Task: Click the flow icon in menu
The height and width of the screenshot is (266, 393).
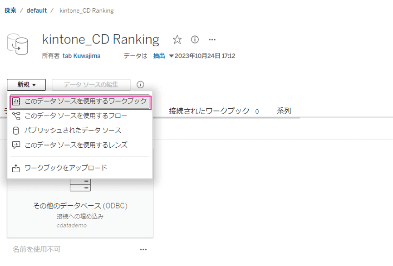Action: click(x=16, y=116)
